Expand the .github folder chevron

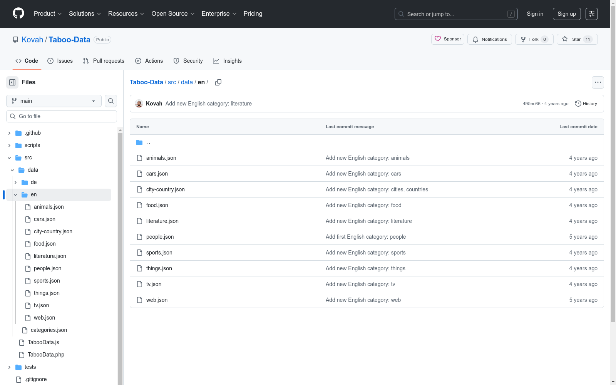coord(9,133)
